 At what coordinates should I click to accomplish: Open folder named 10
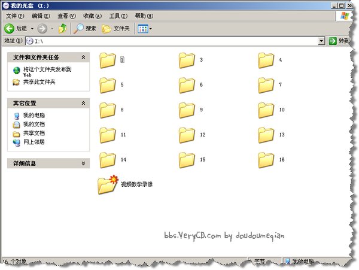click(x=267, y=110)
